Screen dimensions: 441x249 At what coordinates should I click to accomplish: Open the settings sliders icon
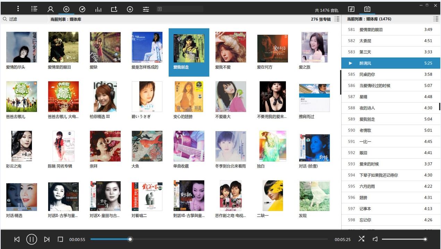tap(146, 9)
